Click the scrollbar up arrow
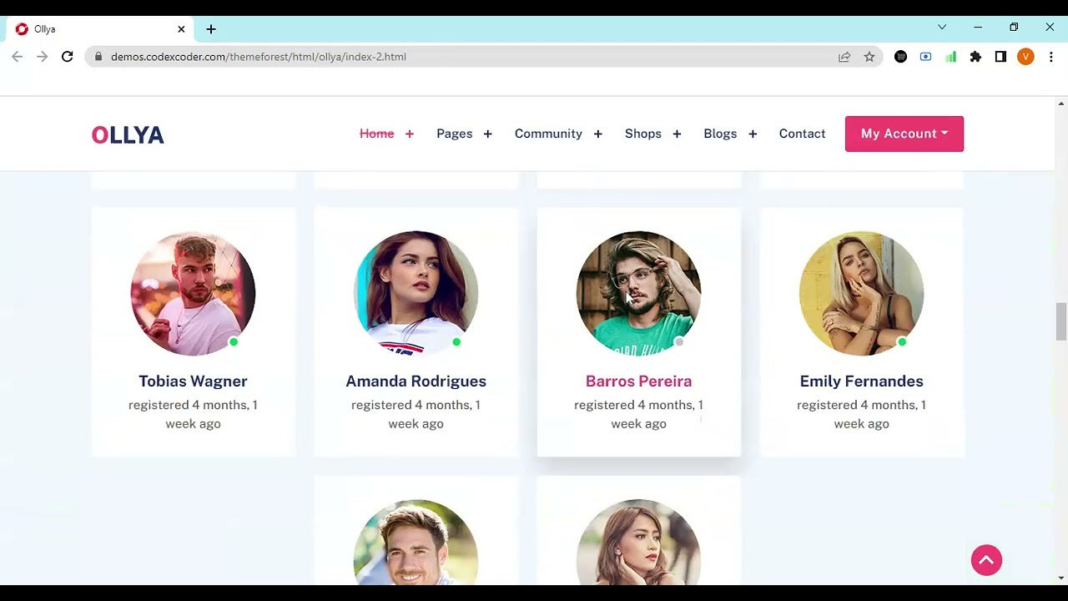 tap(1061, 104)
